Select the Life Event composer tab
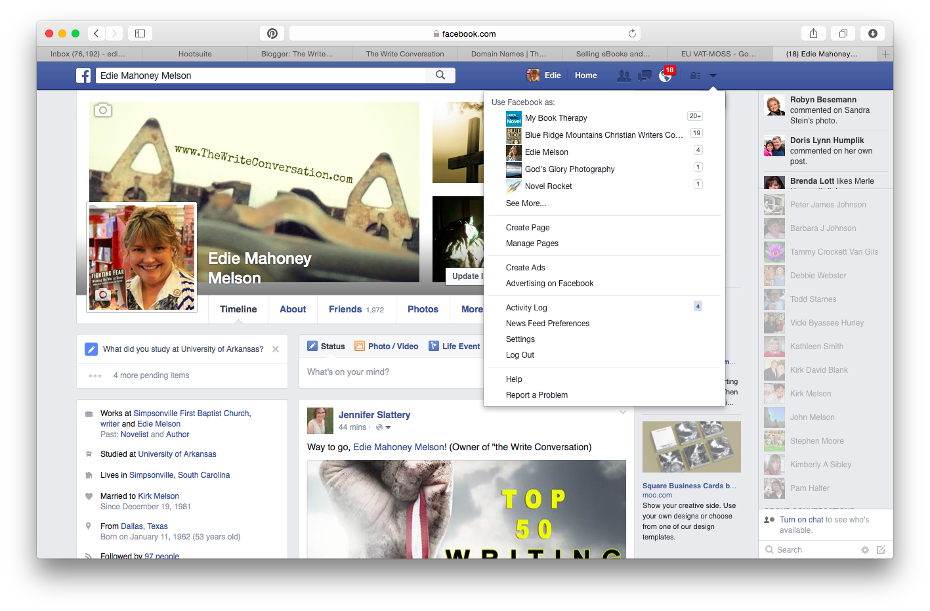The height and width of the screenshot is (611, 930). tap(455, 347)
